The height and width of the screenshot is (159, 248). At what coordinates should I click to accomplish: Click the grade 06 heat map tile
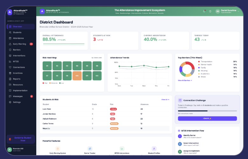[97, 66]
